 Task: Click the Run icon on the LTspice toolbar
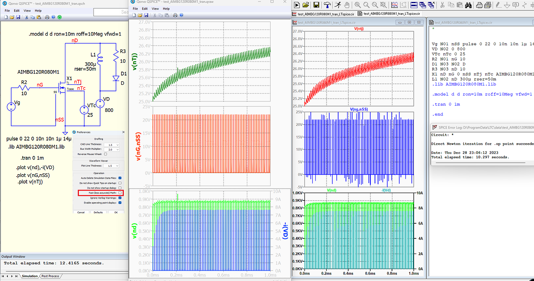[x=296, y=5]
